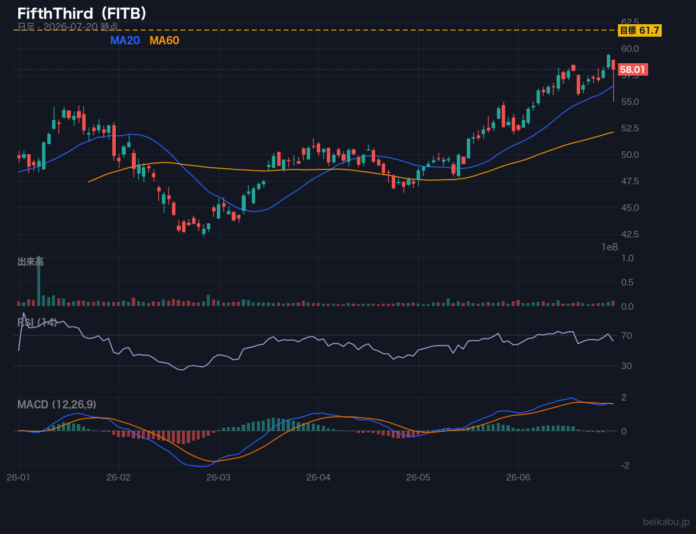This screenshot has width=696, height=534.
Task: Click the 45.0 price axis label
Action: click(x=630, y=208)
